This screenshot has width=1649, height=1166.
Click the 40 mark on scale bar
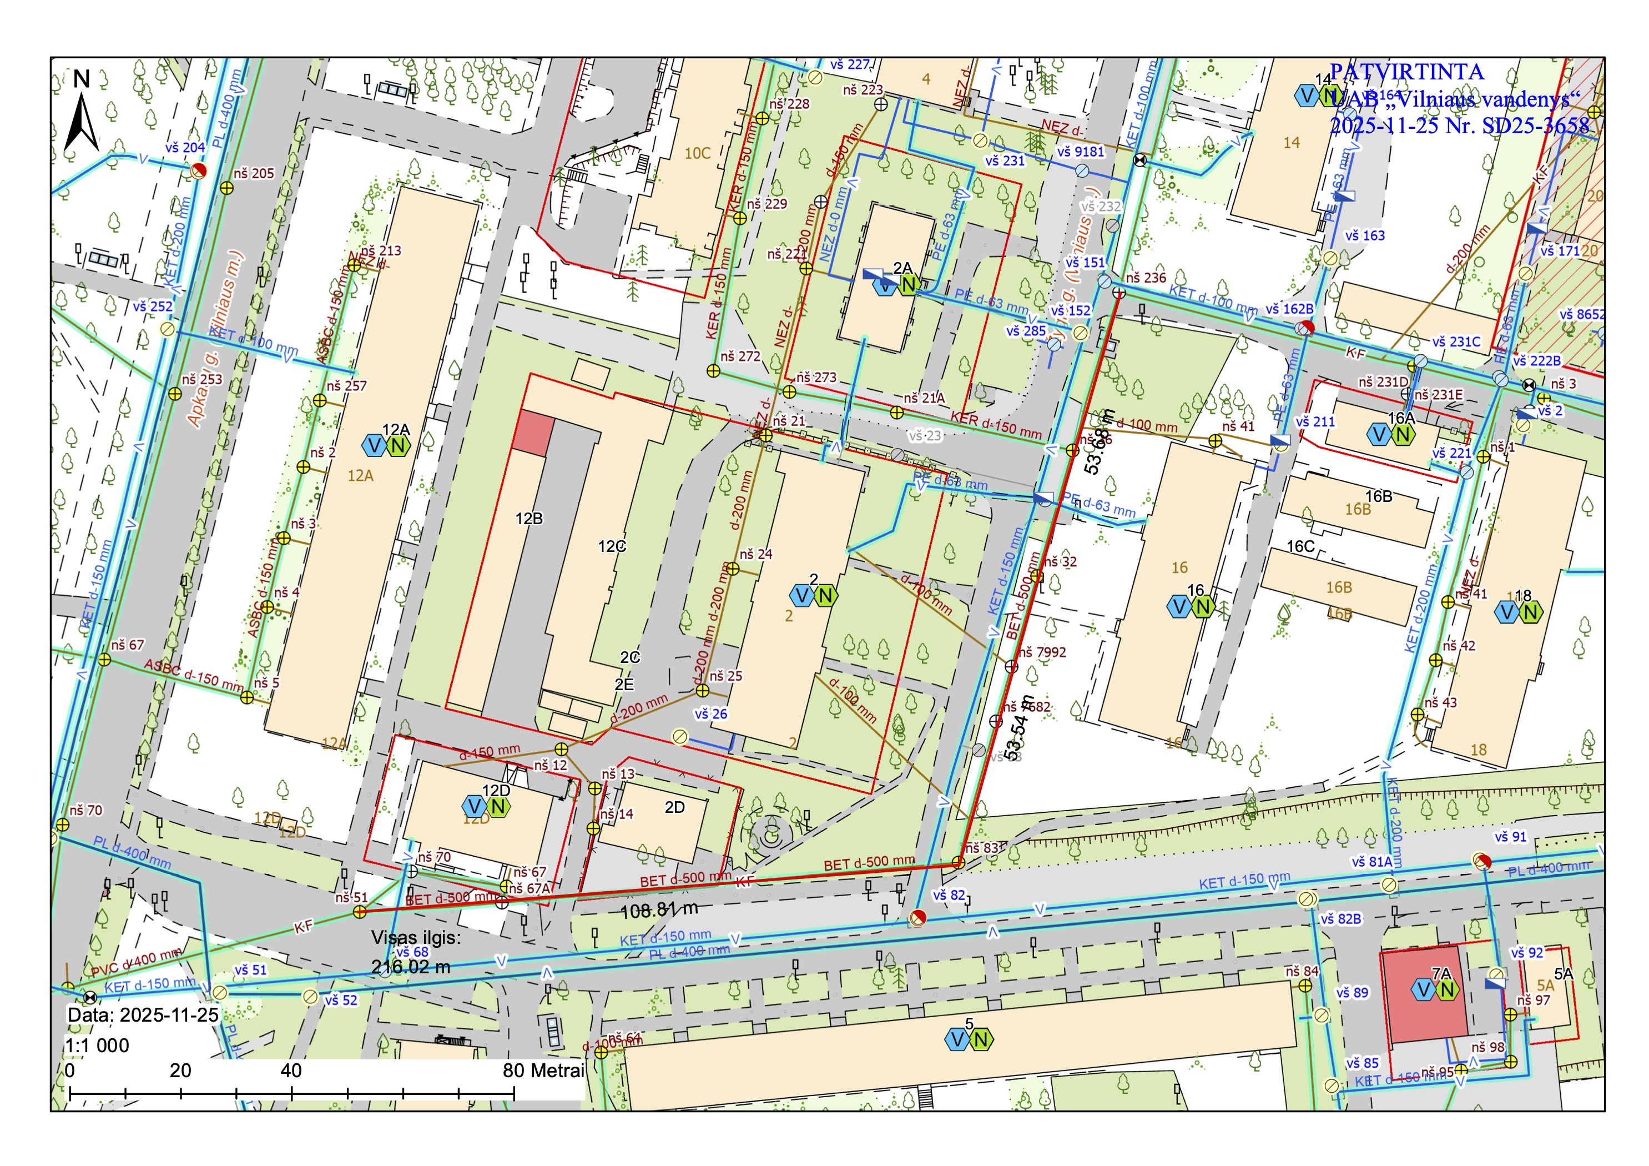[291, 1070]
